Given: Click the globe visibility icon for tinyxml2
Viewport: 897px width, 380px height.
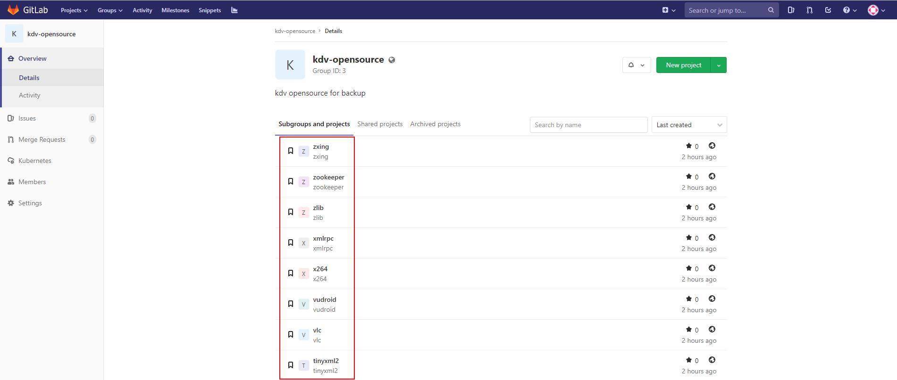Looking at the screenshot, I should pyautogui.click(x=712, y=360).
